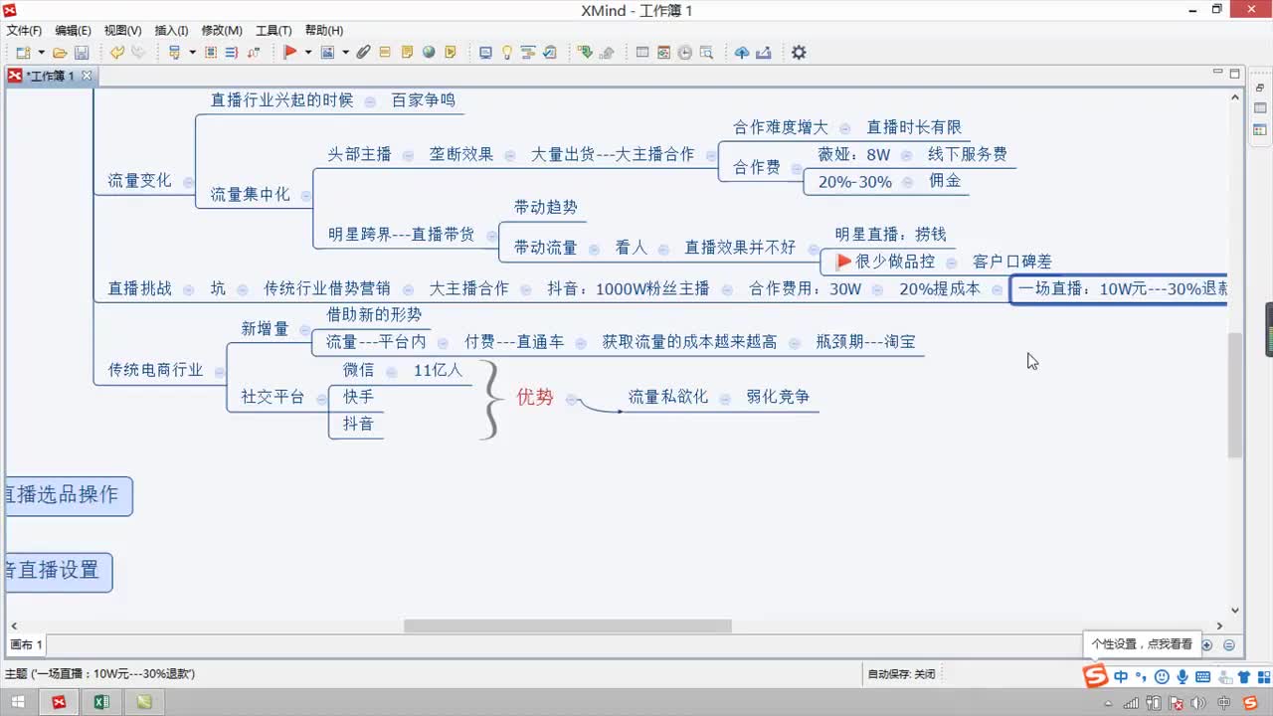1273x716 pixels.
Task: Open the 工具(T) menu
Action: [x=273, y=31]
